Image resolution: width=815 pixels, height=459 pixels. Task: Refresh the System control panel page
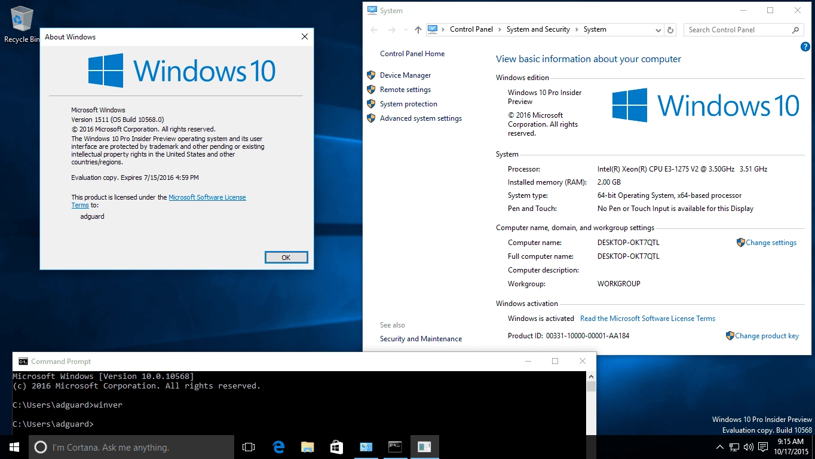[670, 30]
